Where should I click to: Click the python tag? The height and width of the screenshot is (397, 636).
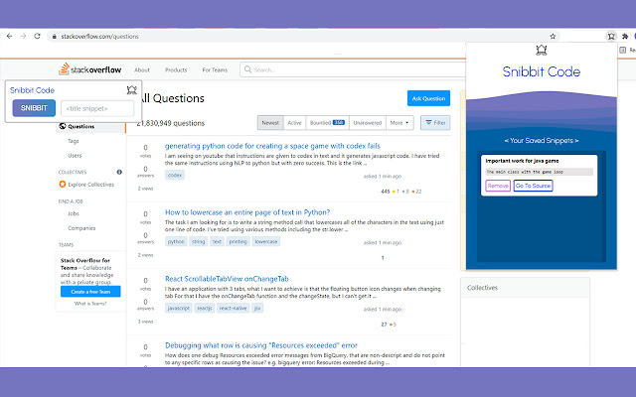(176, 241)
